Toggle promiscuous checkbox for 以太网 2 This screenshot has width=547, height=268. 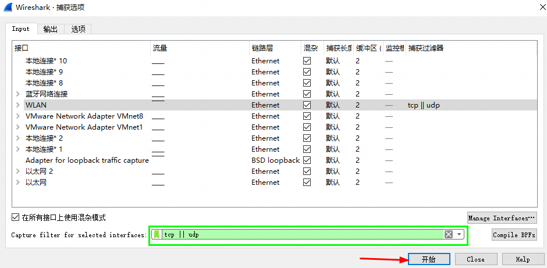pos(307,171)
